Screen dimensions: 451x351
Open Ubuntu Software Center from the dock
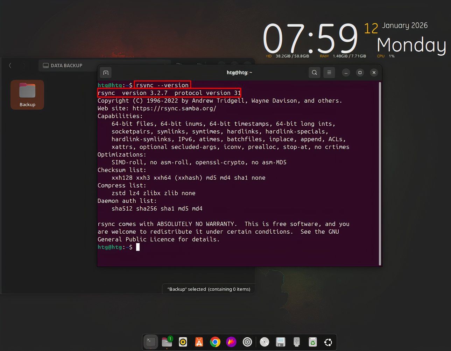[199, 342]
